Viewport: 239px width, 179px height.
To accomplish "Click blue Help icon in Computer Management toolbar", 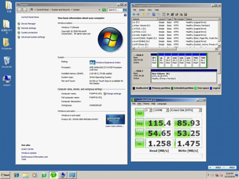I will [x=154, y=14].
